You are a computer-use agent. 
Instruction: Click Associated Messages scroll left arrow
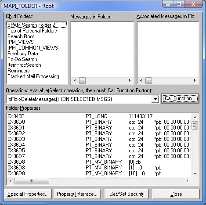pos(141,80)
